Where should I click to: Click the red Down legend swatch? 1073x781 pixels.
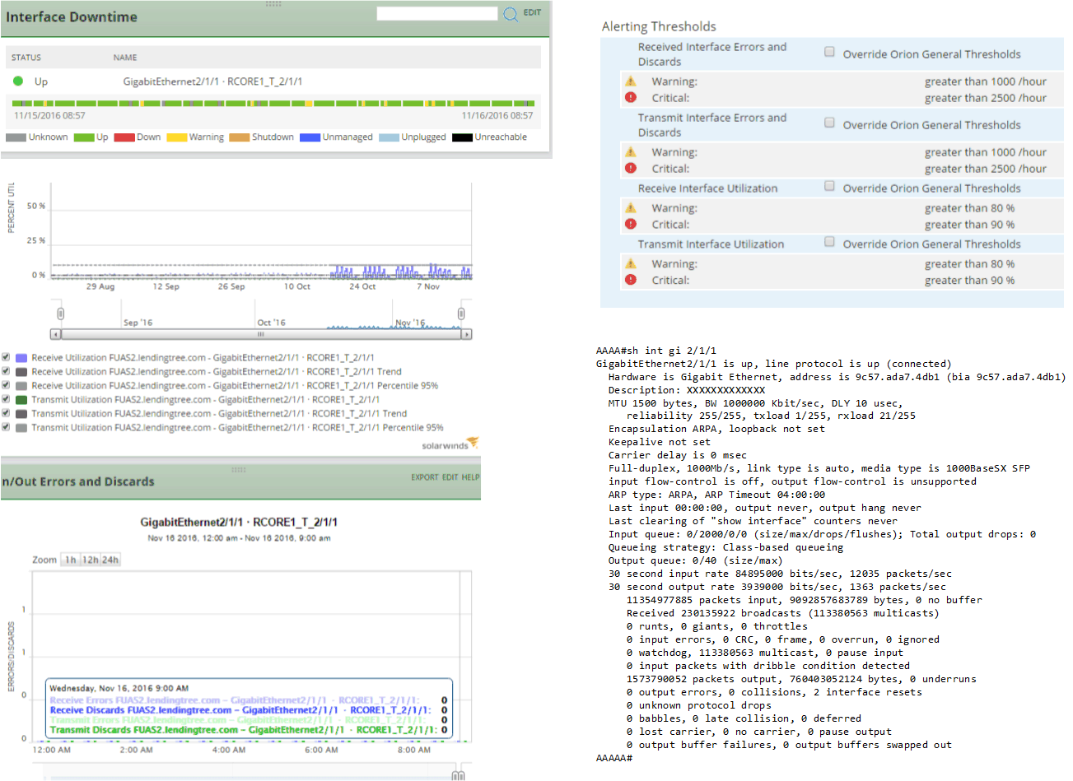(x=124, y=137)
